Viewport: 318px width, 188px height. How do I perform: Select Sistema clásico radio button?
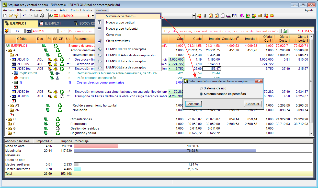coord(201,88)
